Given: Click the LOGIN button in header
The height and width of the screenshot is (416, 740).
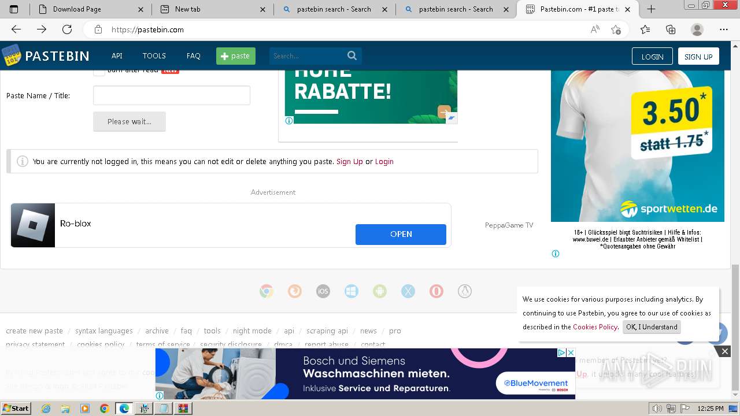Looking at the screenshot, I should tap(652, 56).
